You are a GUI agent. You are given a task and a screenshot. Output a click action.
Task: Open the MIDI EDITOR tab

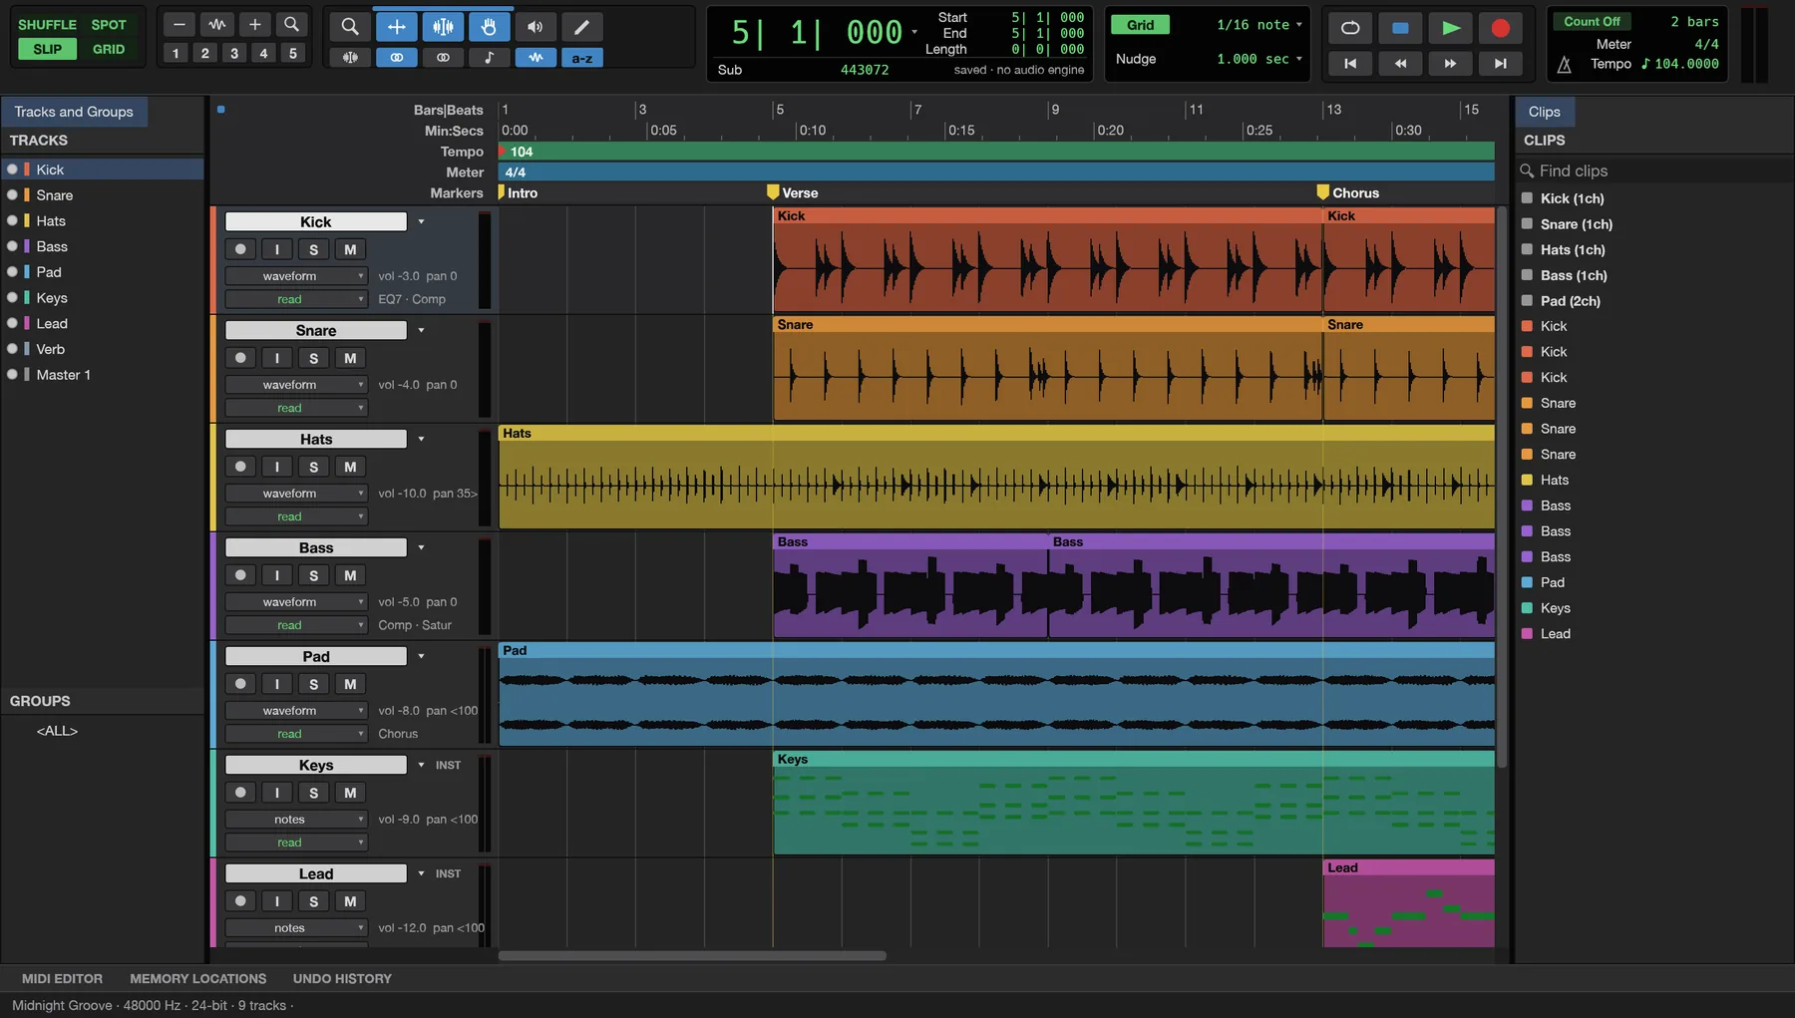click(x=62, y=979)
